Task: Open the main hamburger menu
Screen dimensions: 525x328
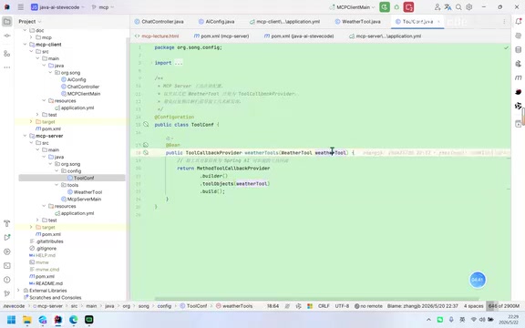Action: tap(21, 7)
